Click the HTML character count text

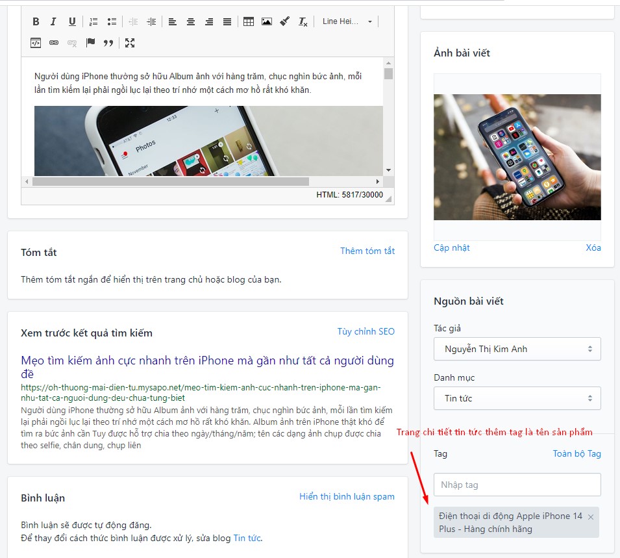coord(349,195)
